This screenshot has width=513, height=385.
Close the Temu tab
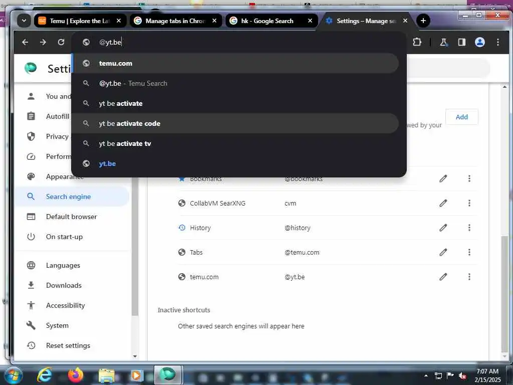pos(119,21)
